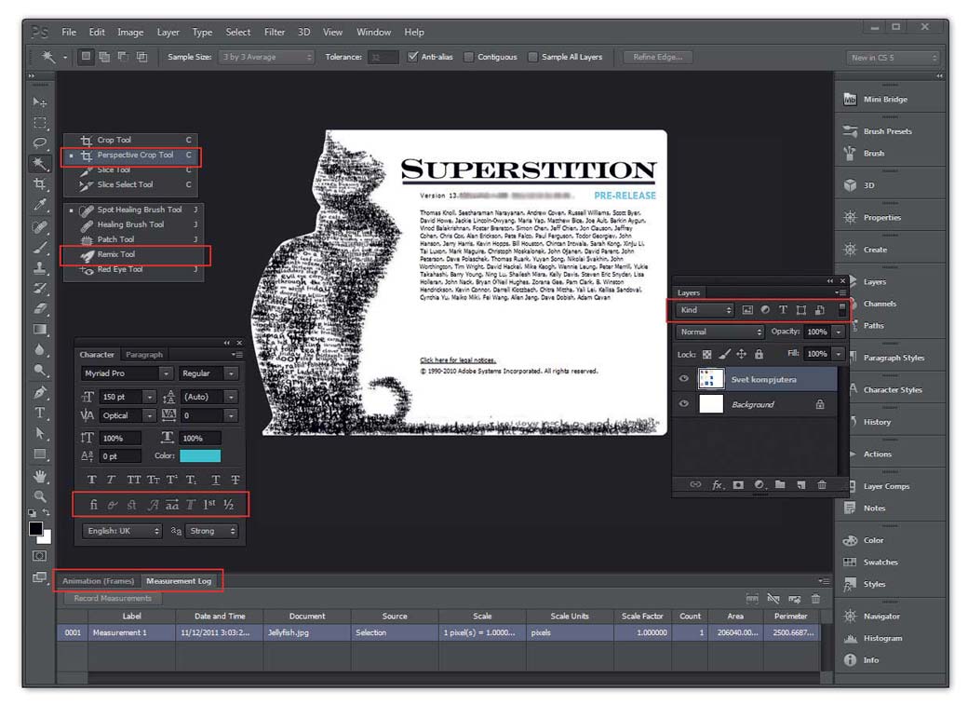
Task: Select the Rectangular Marquee tool
Action: pyautogui.click(x=40, y=123)
